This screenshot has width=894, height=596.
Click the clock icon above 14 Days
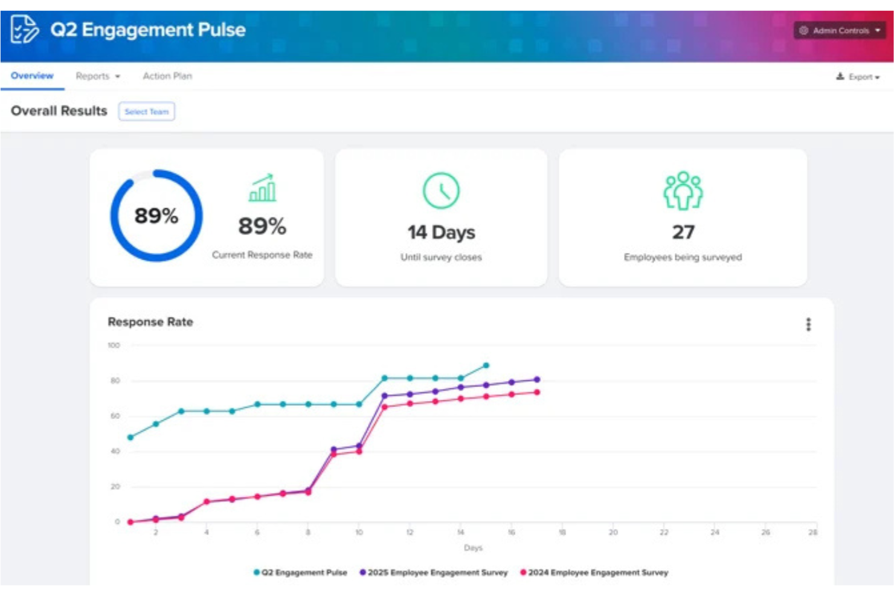(x=441, y=189)
